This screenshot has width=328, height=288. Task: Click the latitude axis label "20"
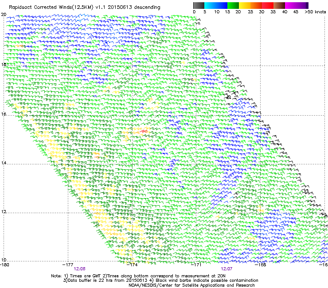(x=4, y=15)
